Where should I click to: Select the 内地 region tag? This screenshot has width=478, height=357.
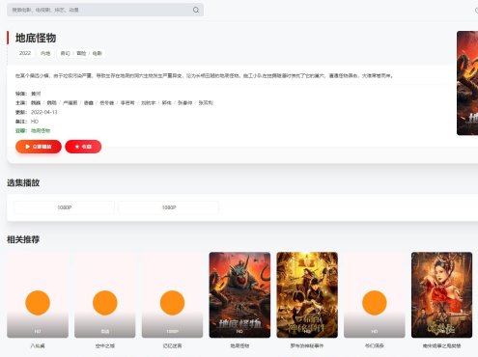point(45,53)
